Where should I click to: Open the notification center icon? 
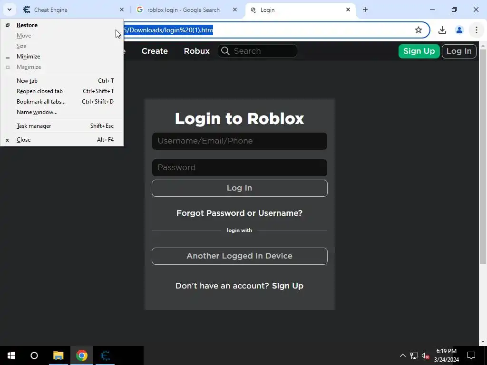pyautogui.click(x=471, y=355)
